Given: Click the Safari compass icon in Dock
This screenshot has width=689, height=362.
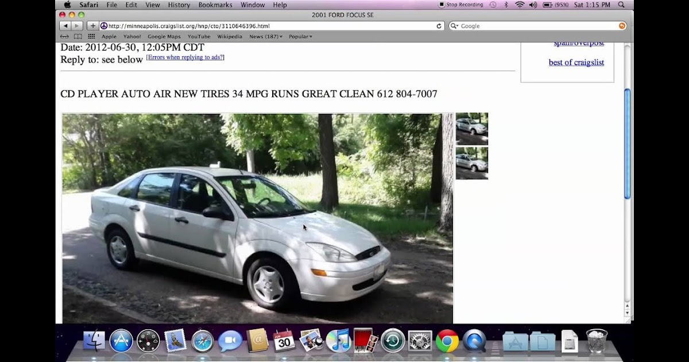Looking at the screenshot, I should pos(203,341).
